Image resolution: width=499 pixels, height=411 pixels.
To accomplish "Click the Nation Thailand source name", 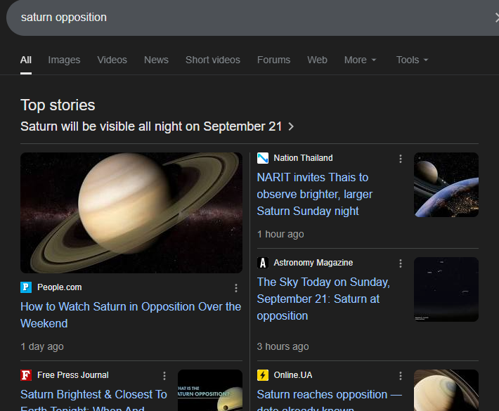I will (x=304, y=158).
